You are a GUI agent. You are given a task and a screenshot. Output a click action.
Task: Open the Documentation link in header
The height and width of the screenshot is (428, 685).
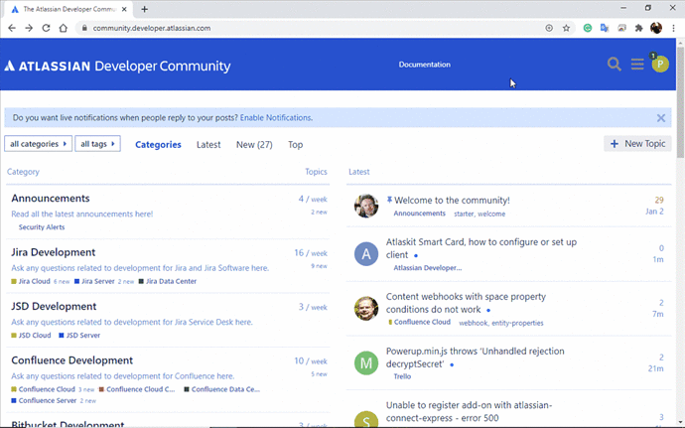click(424, 65)
